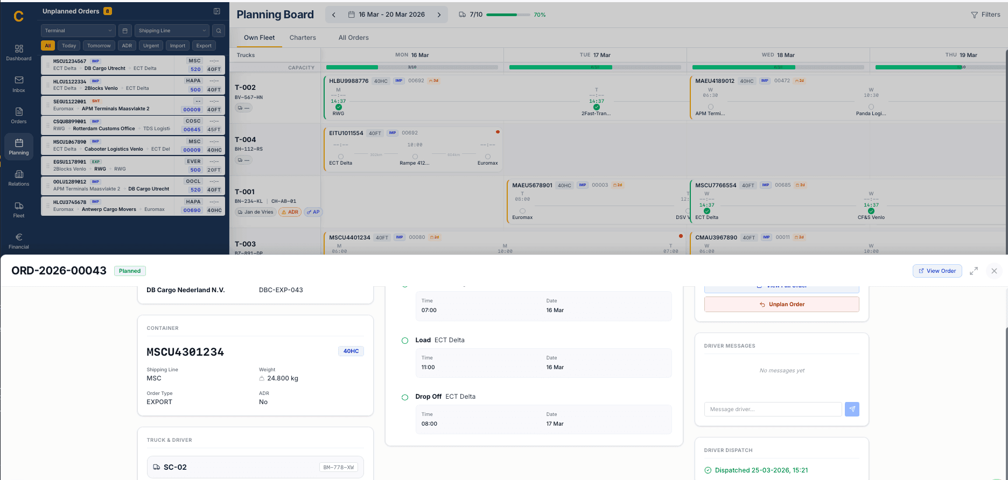The width and height of the screenshot is (1008, 480).
Task: Click the yellow C app logo
Action: [x=19, y=16]
